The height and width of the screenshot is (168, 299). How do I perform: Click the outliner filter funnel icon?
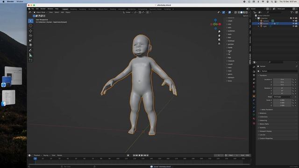292,13
